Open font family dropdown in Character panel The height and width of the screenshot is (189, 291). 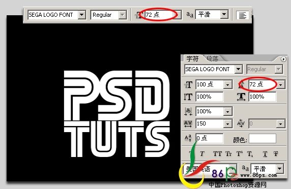coord(238,69)
